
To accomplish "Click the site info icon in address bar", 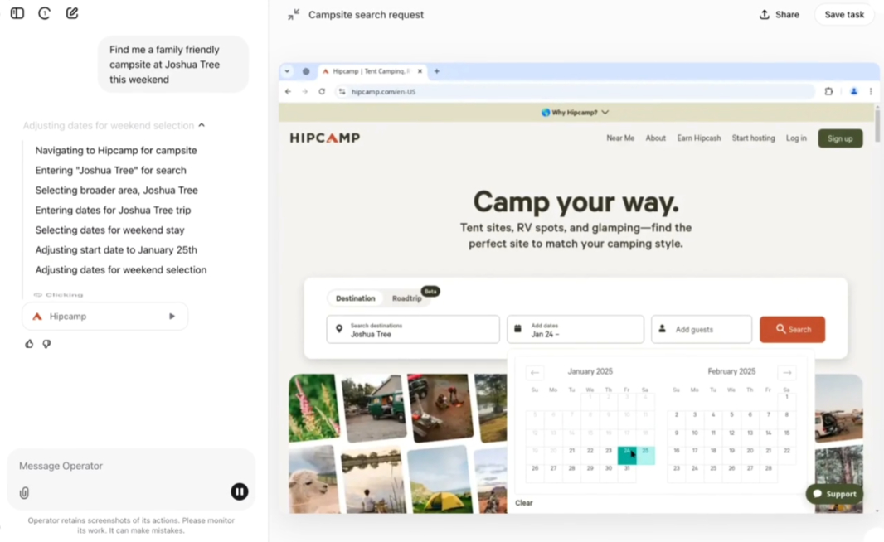I will (342, 91).
